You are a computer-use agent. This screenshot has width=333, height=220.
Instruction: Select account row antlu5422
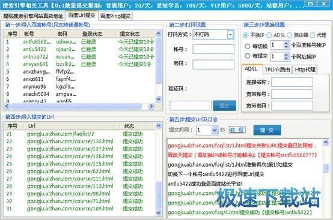[x=79, y=49]
